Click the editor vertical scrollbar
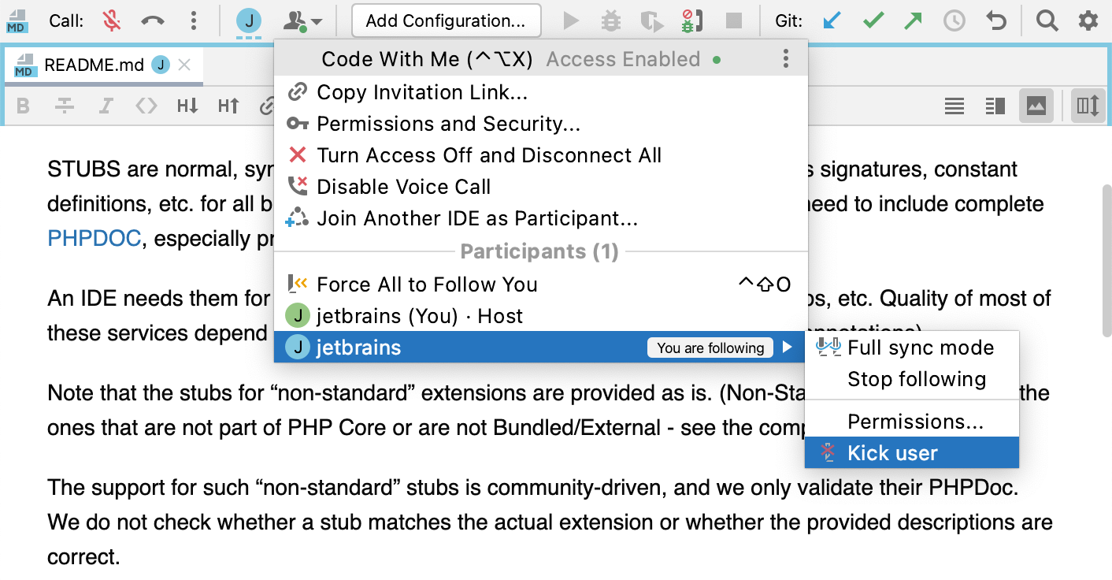 (x=1106, y=260)
